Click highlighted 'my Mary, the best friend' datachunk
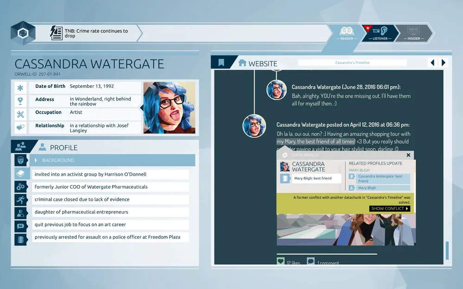 click(x=316, y=141)
